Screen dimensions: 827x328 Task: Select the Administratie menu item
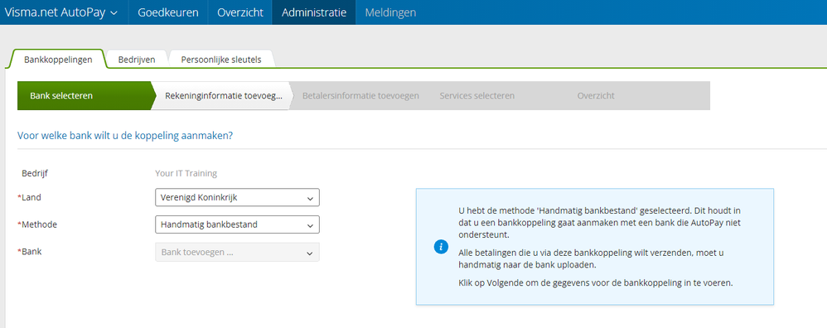pyautogui.click(x=314, y=12)
